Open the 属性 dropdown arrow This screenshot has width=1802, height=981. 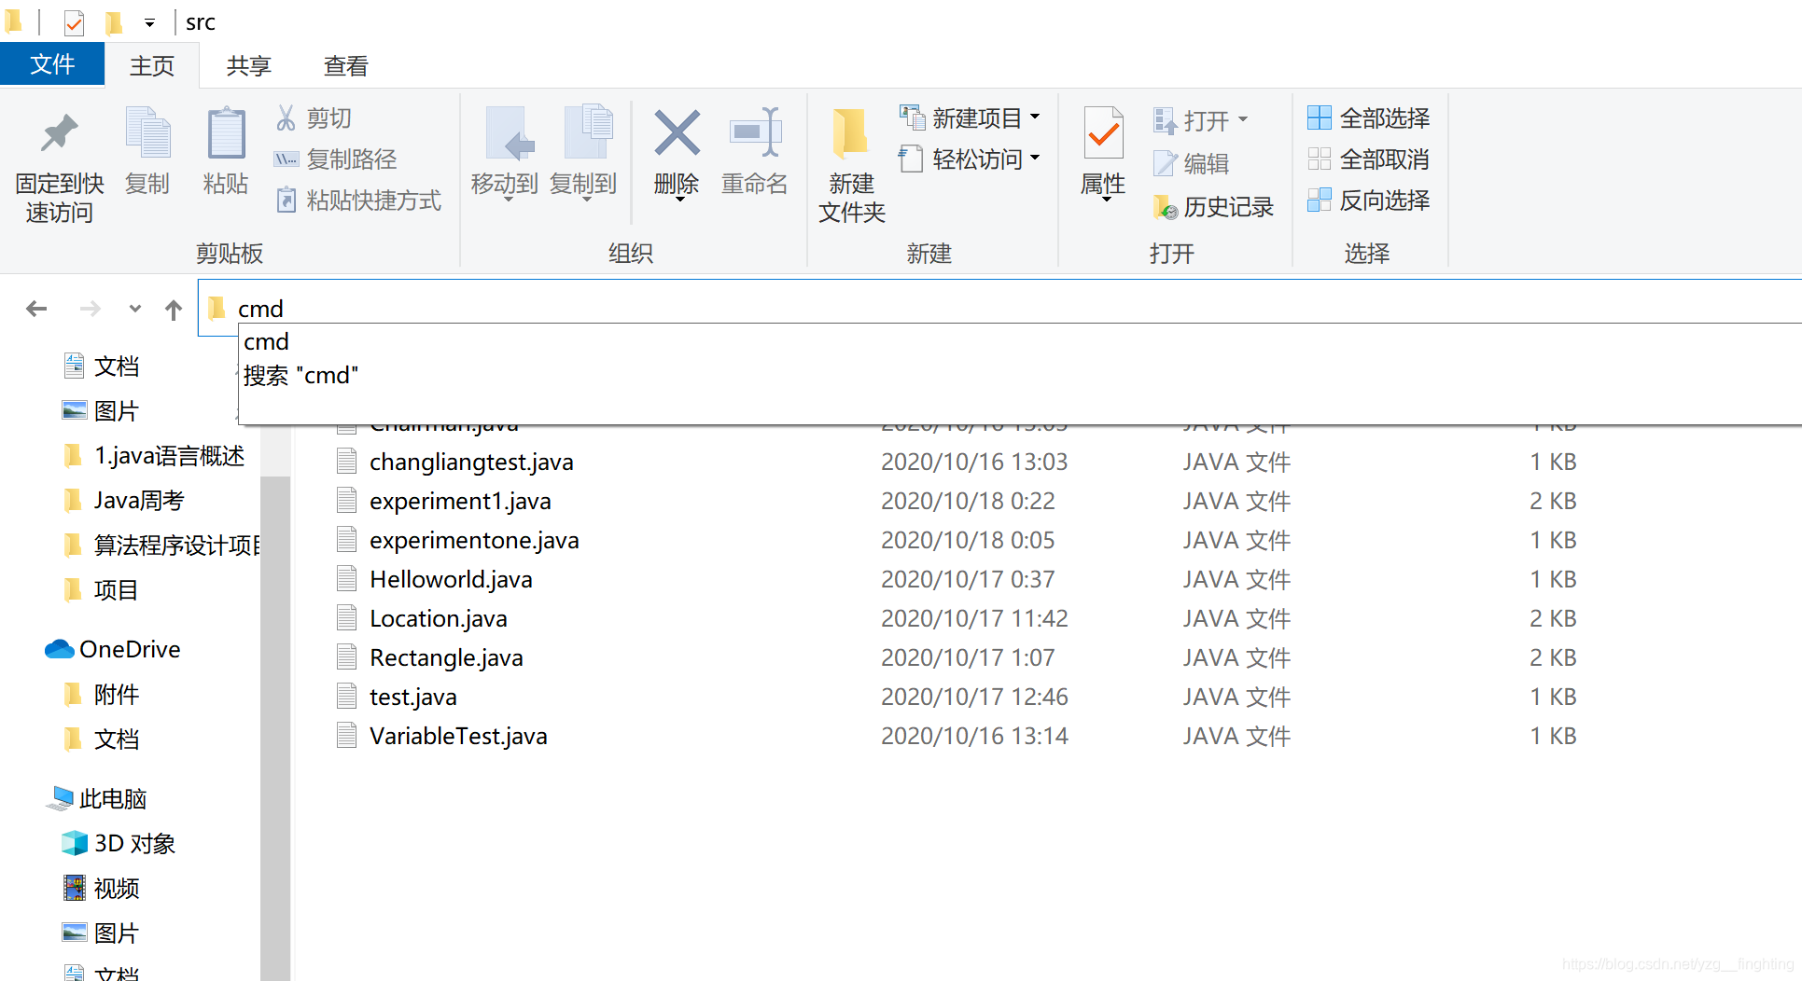[1106, 200]
